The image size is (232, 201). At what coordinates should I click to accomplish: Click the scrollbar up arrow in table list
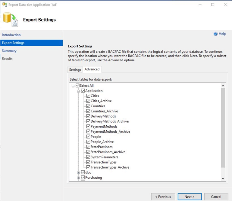pyautogui.click(x=223, y=86)
